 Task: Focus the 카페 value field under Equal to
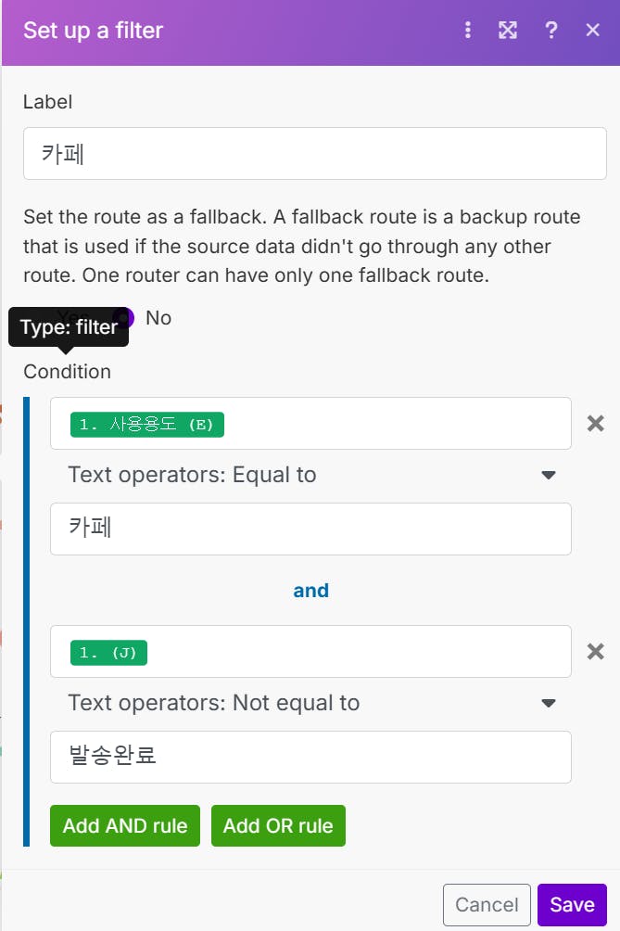pos(310,529)
